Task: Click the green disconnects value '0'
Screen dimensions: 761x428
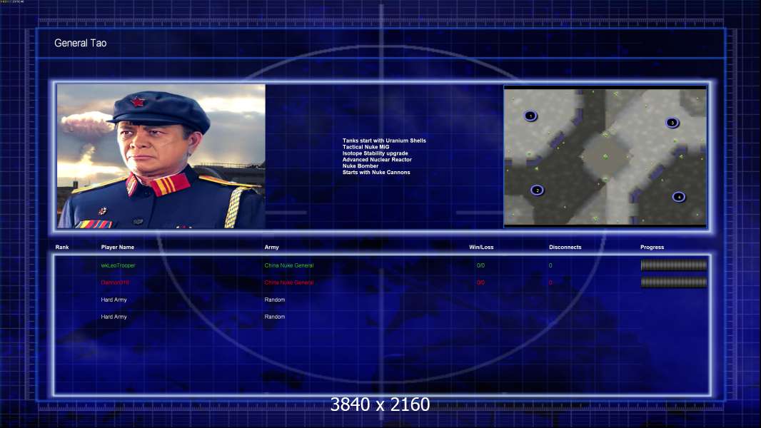Action: tap(550, 265)
